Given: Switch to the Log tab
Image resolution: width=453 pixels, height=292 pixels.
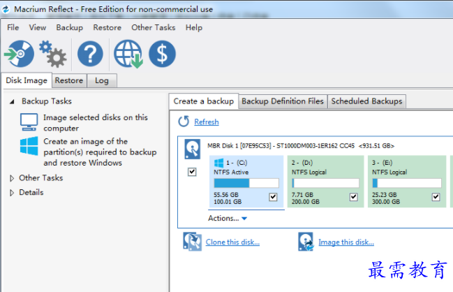Looking at the screenshot, I should click(102, 80).
